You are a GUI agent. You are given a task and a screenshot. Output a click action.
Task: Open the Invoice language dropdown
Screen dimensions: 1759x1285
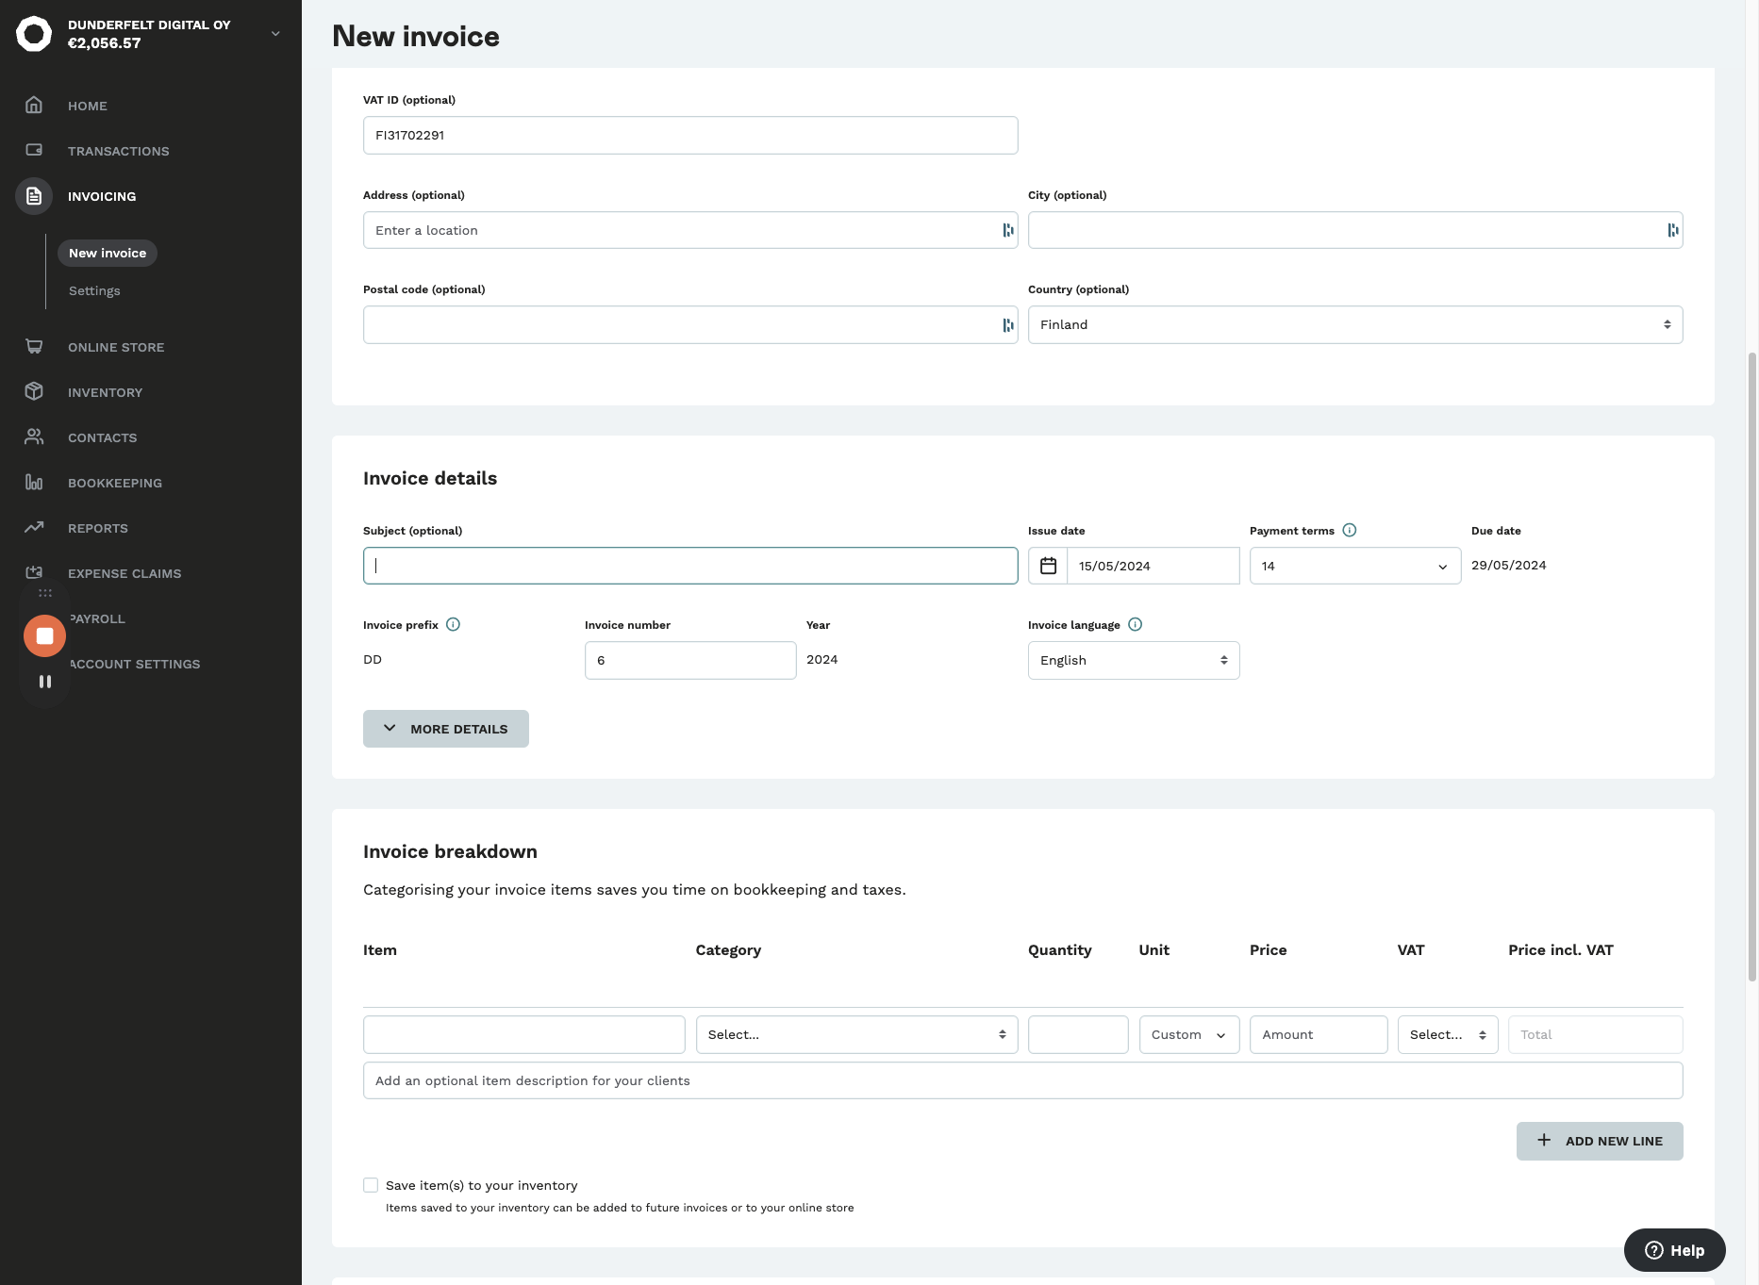1134,660
